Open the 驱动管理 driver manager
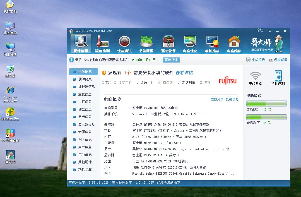This screenshot has height=197, width=301. click(x=168, y=44)
